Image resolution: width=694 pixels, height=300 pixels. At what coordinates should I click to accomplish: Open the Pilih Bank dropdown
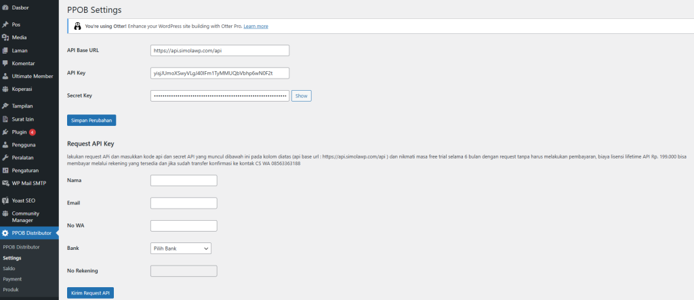tap(181, 249)
